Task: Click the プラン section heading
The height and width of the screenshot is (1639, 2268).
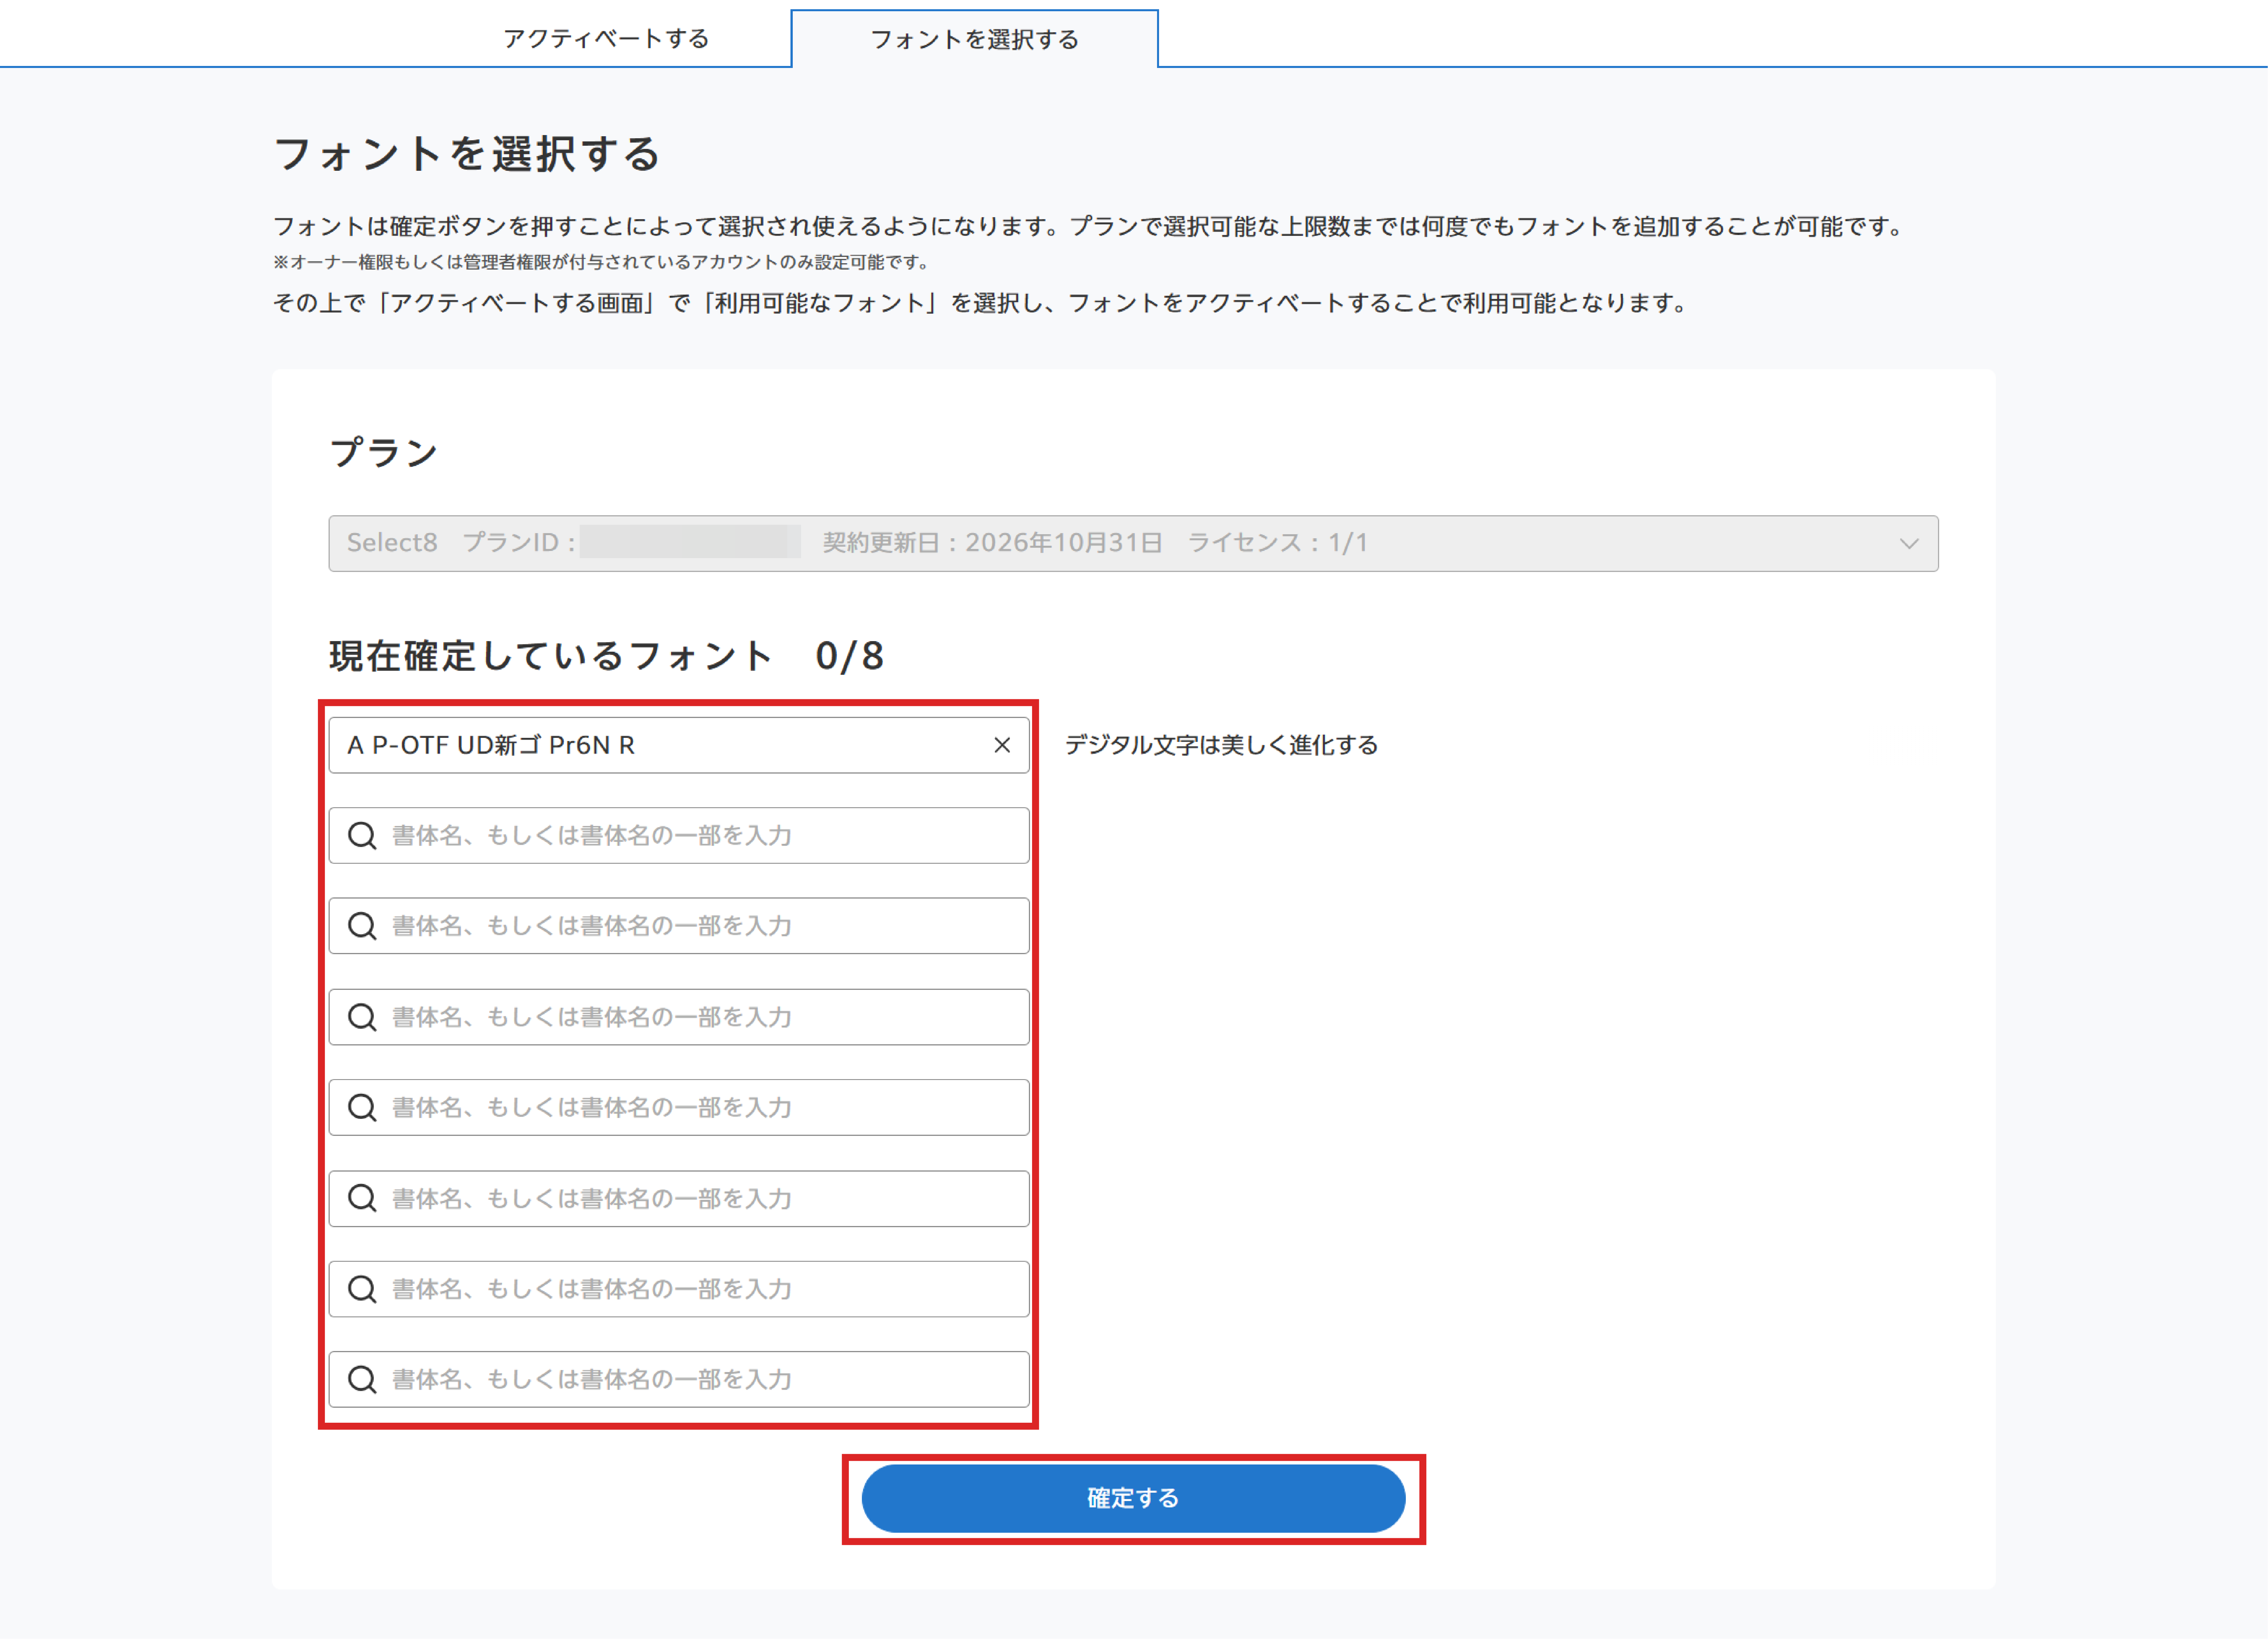Action: click(x=384, y=452)
